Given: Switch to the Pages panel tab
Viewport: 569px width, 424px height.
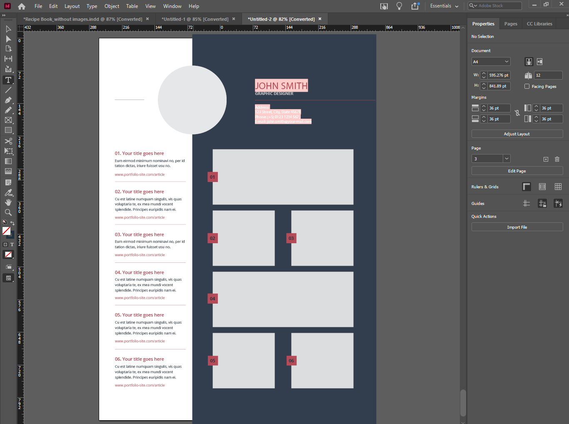Looking at the screenshot, I should [510, 24].
